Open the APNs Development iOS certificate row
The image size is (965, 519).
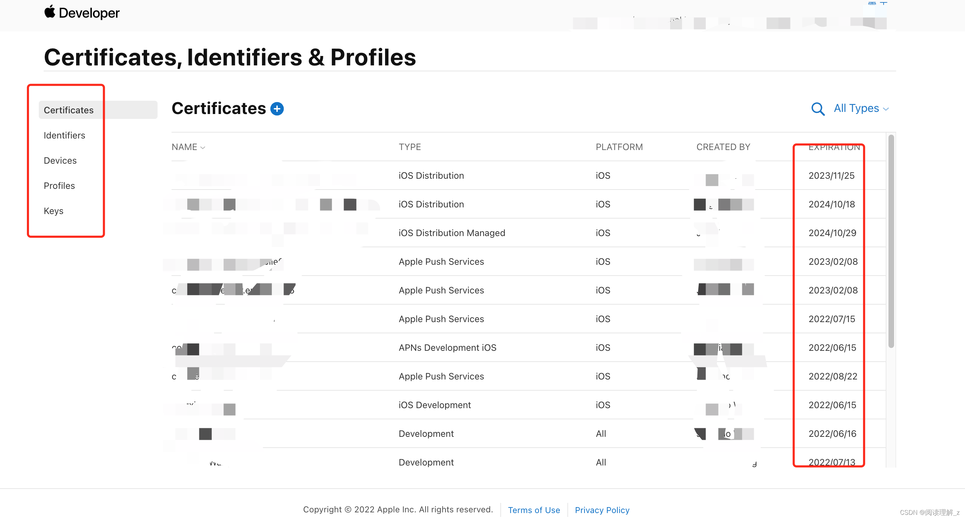click(447, 348)
